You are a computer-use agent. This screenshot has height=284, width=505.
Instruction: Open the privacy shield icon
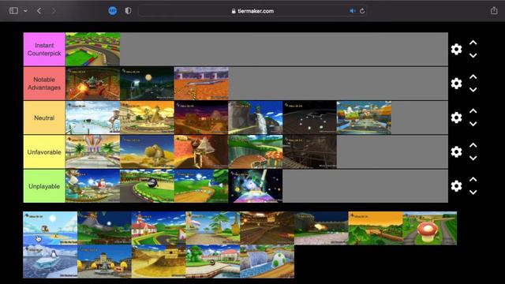tap(128, 10)
